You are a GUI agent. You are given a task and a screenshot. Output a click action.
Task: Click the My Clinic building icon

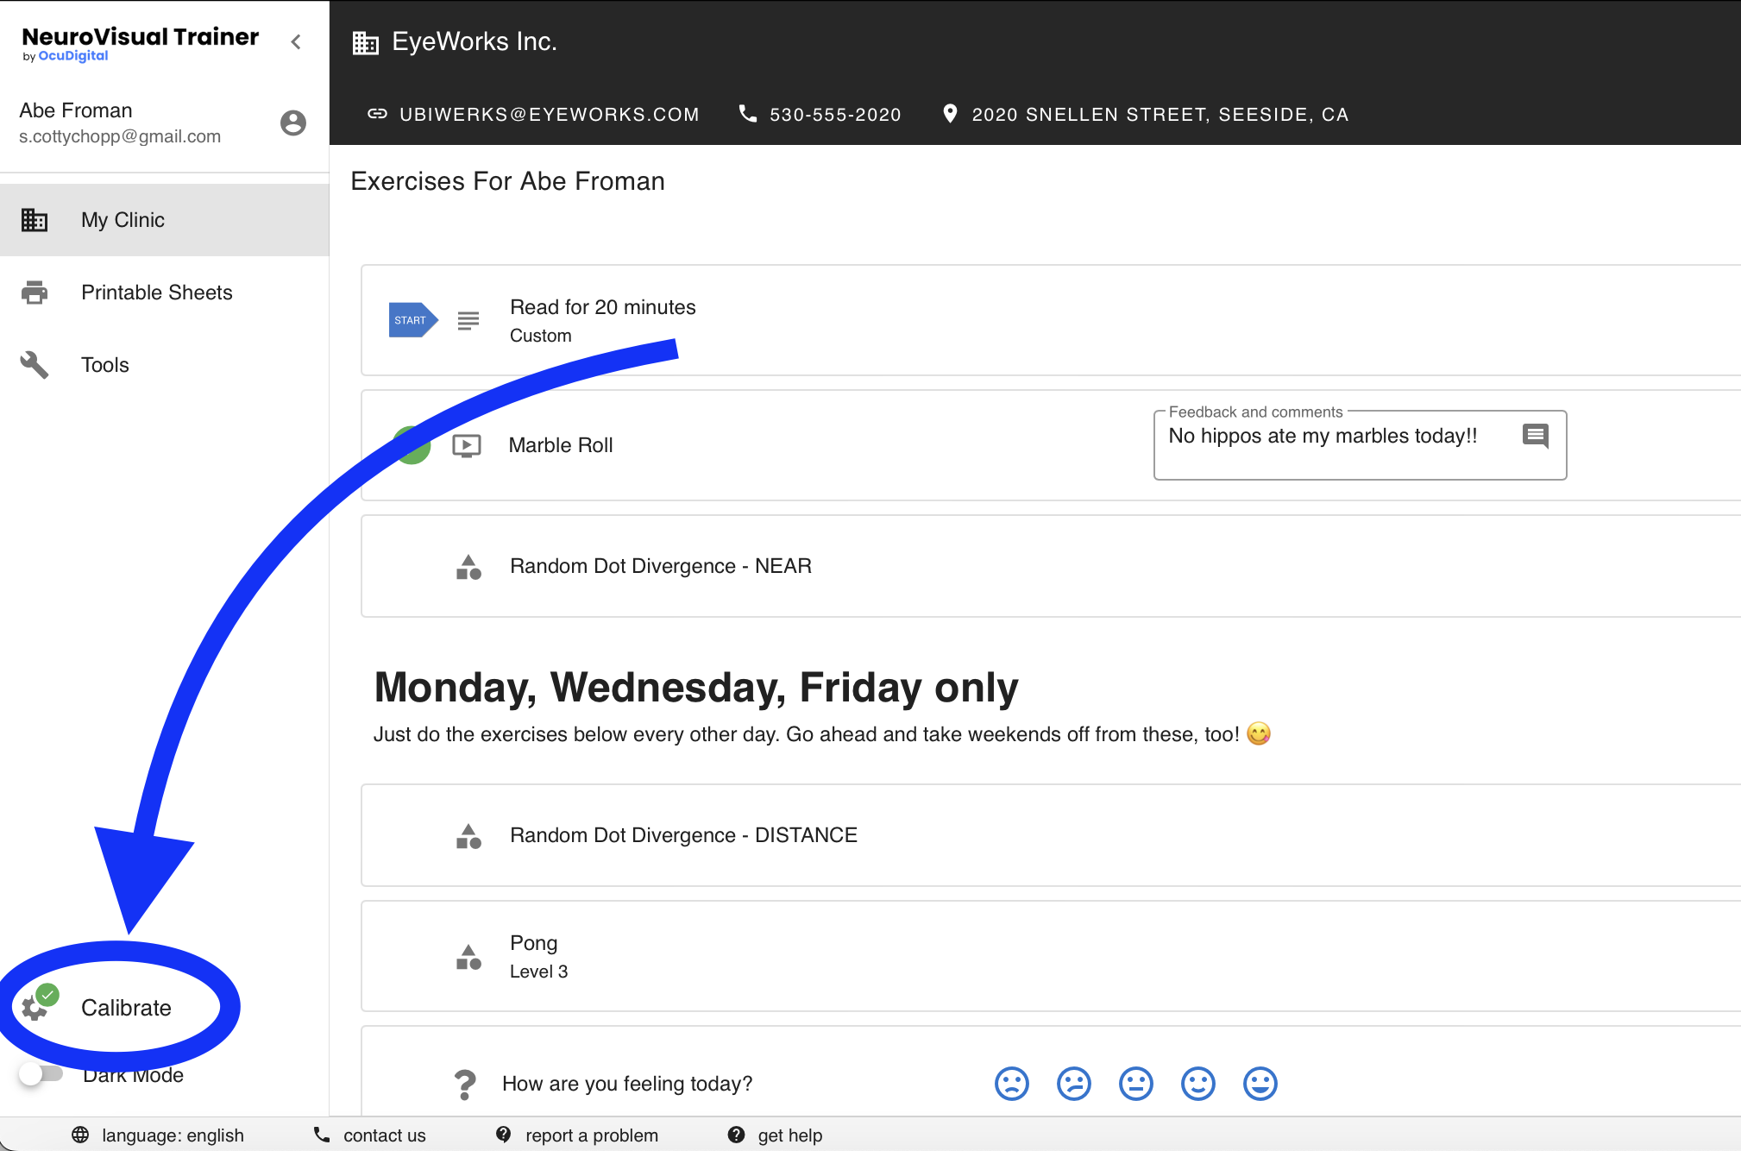pyautogui.click(x=35, y=220)
